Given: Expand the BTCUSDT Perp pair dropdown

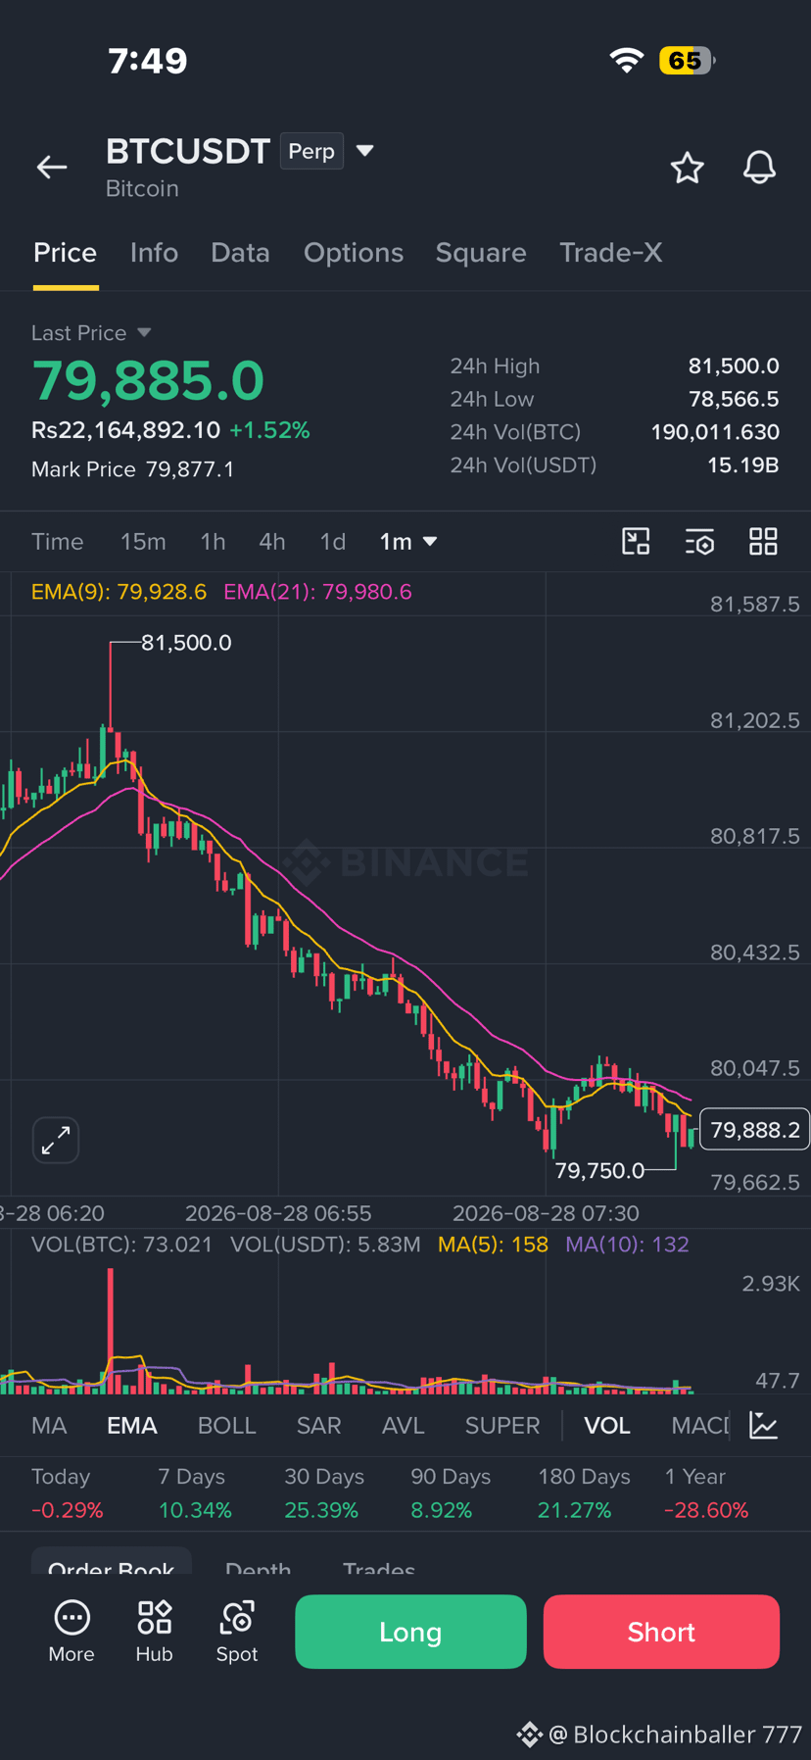Looking at the screenshot, I should pos(364,151).
